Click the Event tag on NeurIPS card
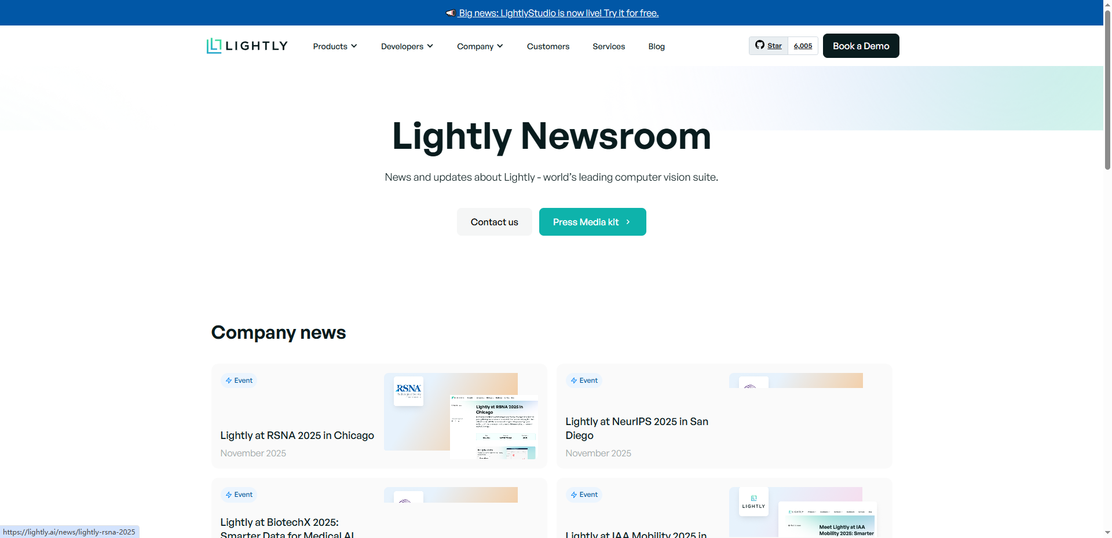 click(584, 380)
